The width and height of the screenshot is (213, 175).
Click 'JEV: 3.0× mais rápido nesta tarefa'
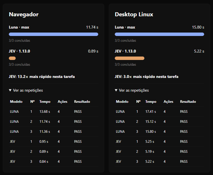pos(147,77)
